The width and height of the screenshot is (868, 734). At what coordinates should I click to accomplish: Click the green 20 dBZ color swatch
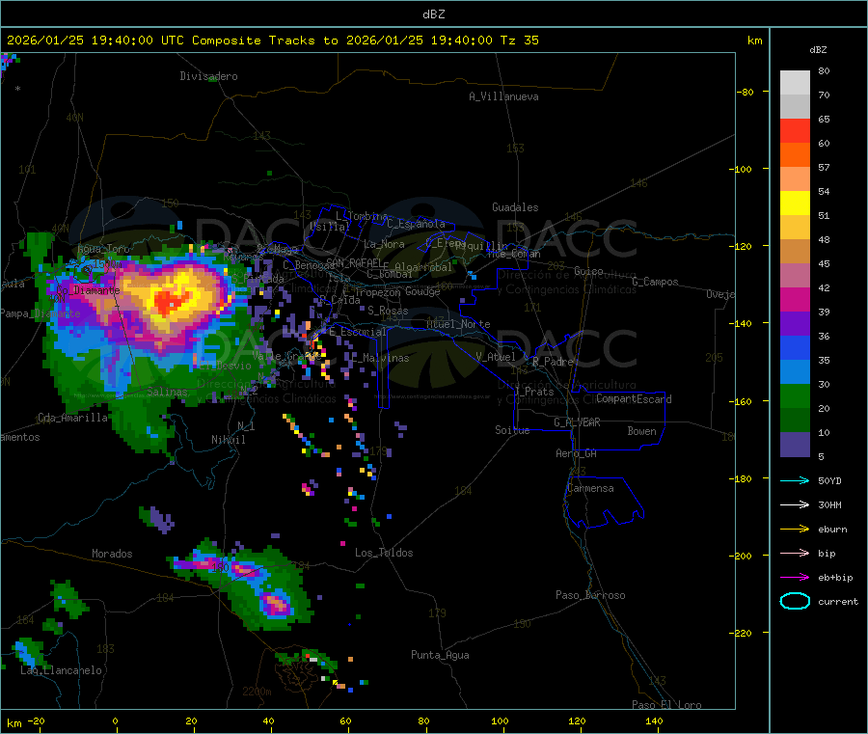tap(795, 395)
